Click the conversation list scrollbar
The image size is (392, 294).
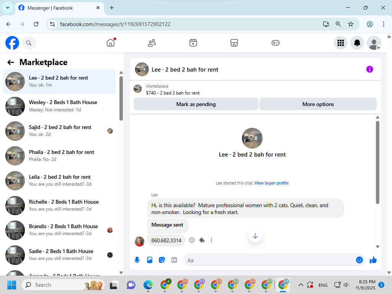coord(121,98)
